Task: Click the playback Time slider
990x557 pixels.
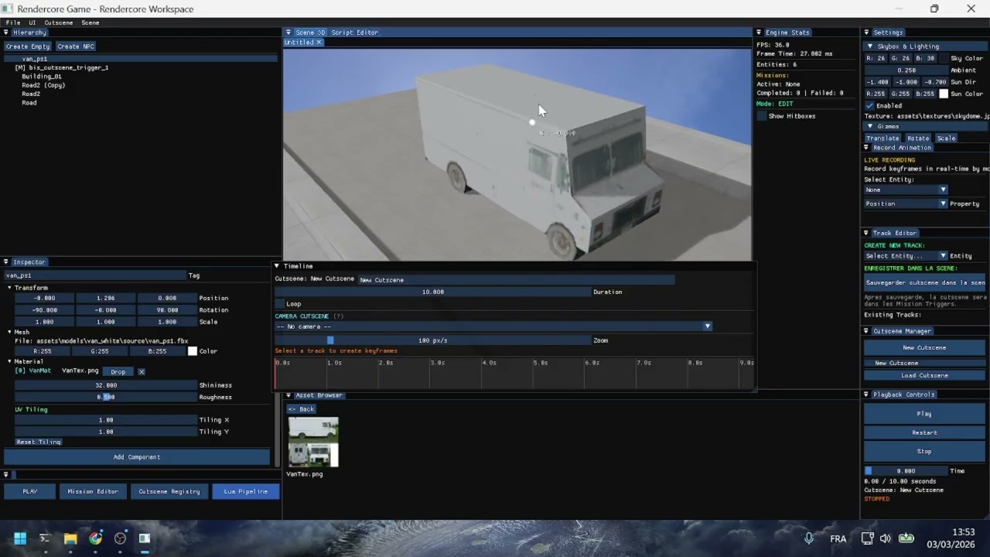Action: pyautogui.click(x=906, y=470)
